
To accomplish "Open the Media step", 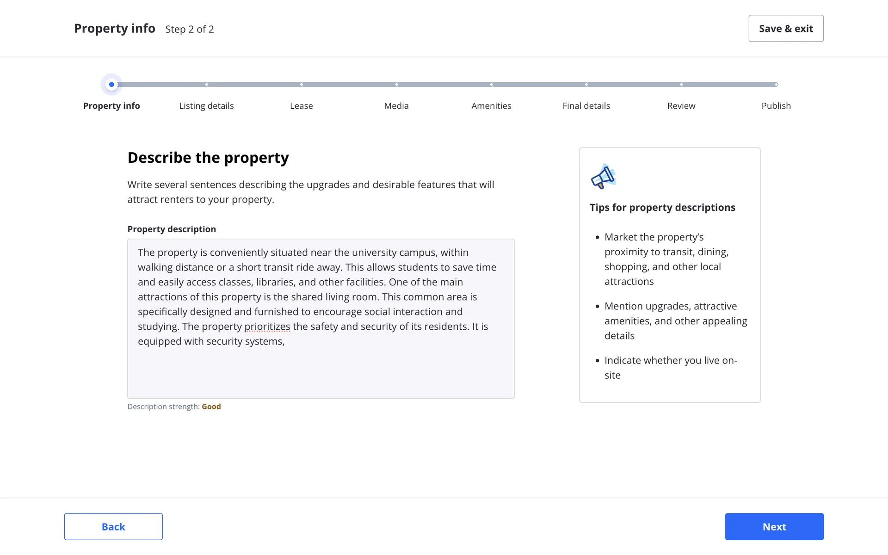I will coord(396,106).
